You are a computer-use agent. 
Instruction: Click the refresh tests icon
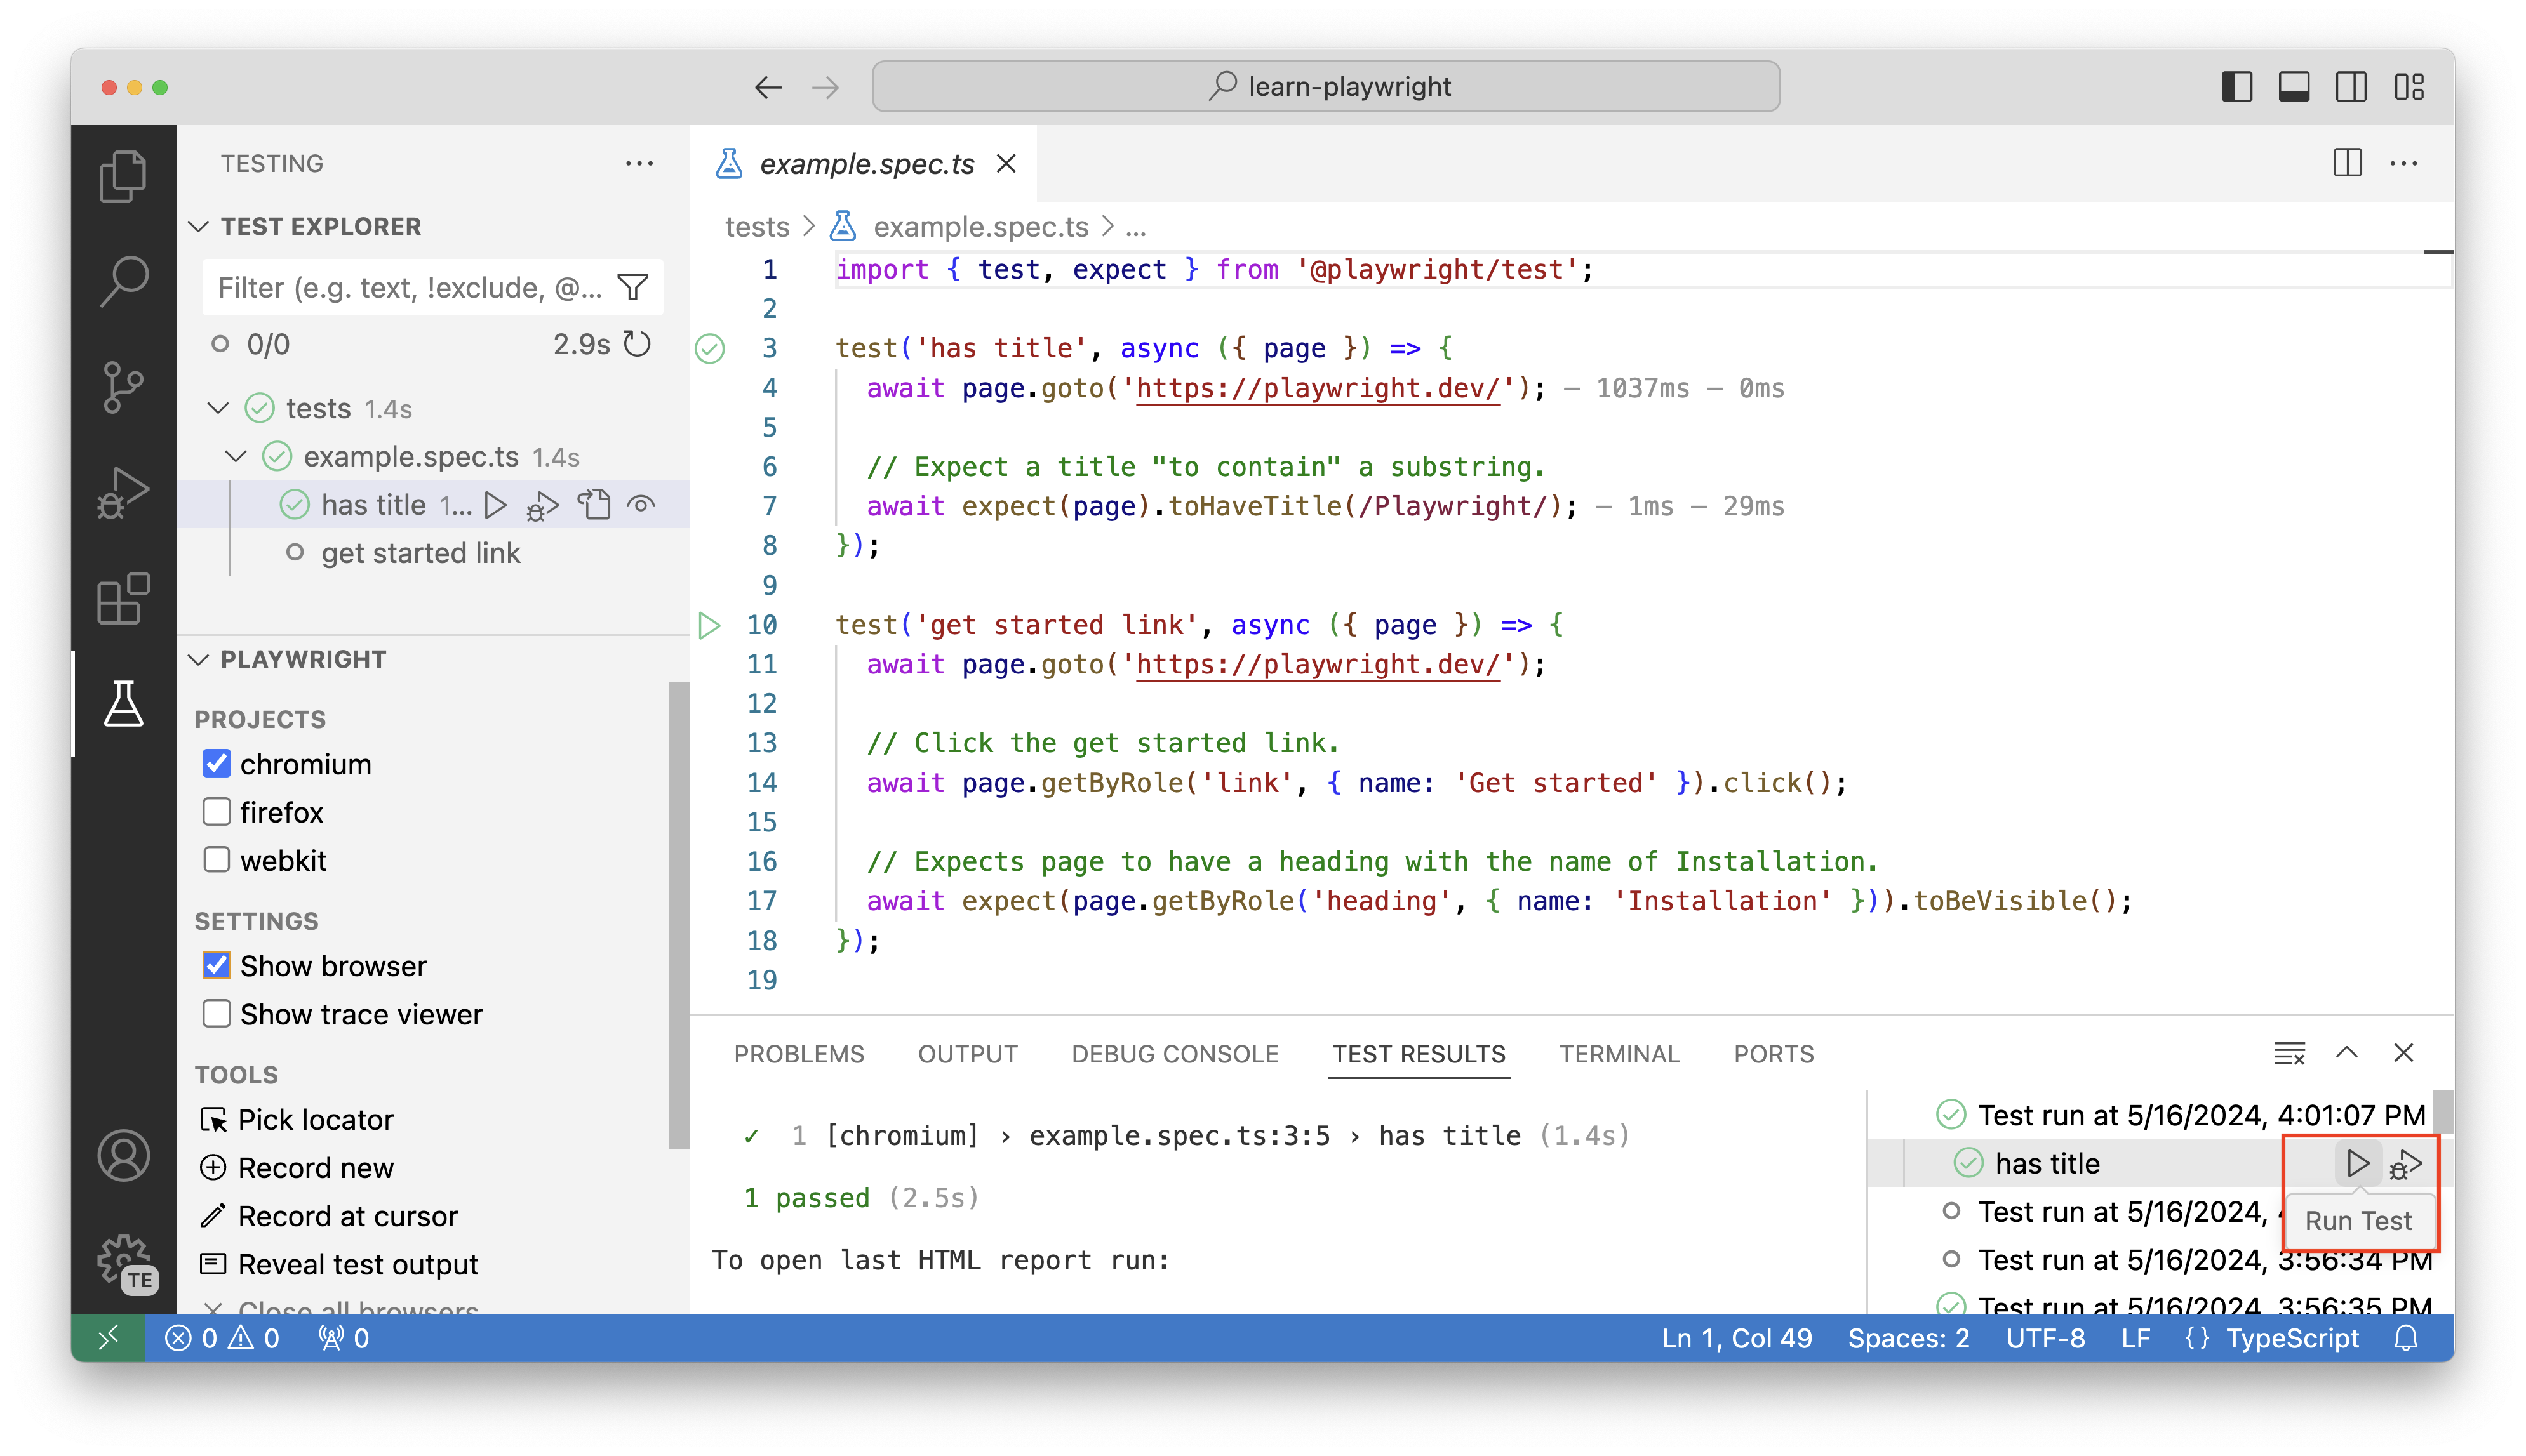pos(638,344)
